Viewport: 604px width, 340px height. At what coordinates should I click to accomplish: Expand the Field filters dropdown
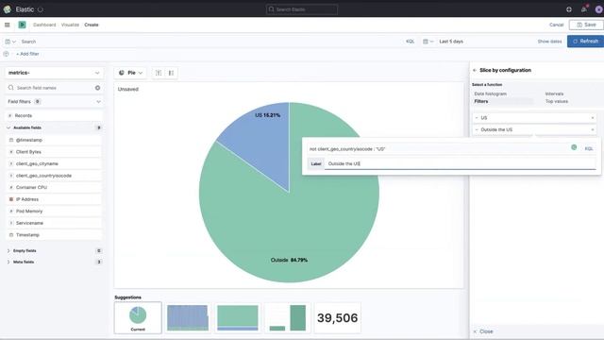tap(54, 102)
